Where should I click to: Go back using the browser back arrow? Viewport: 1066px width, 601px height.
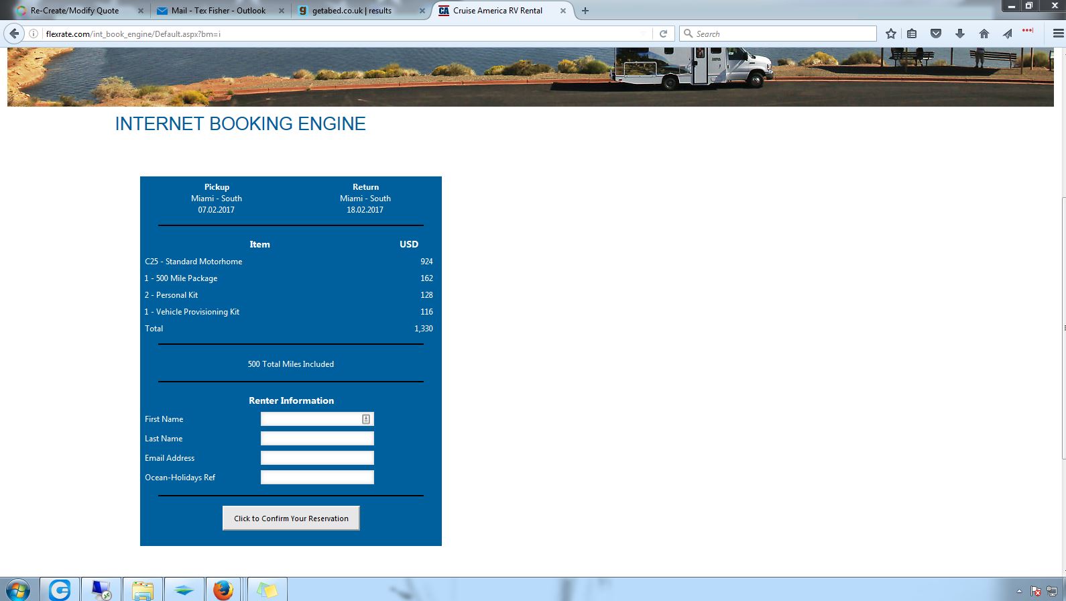(14, 34)
